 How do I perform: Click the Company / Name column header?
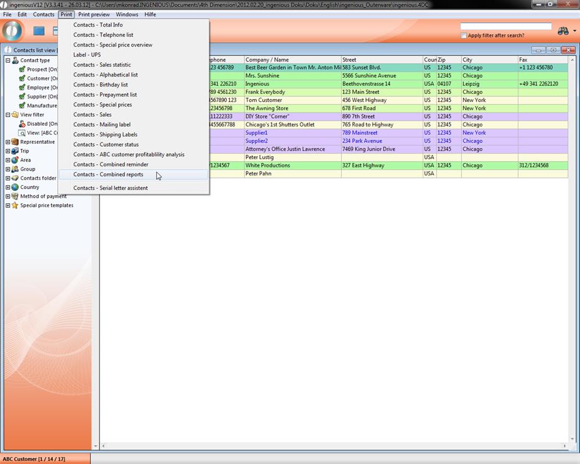[292, 60]
